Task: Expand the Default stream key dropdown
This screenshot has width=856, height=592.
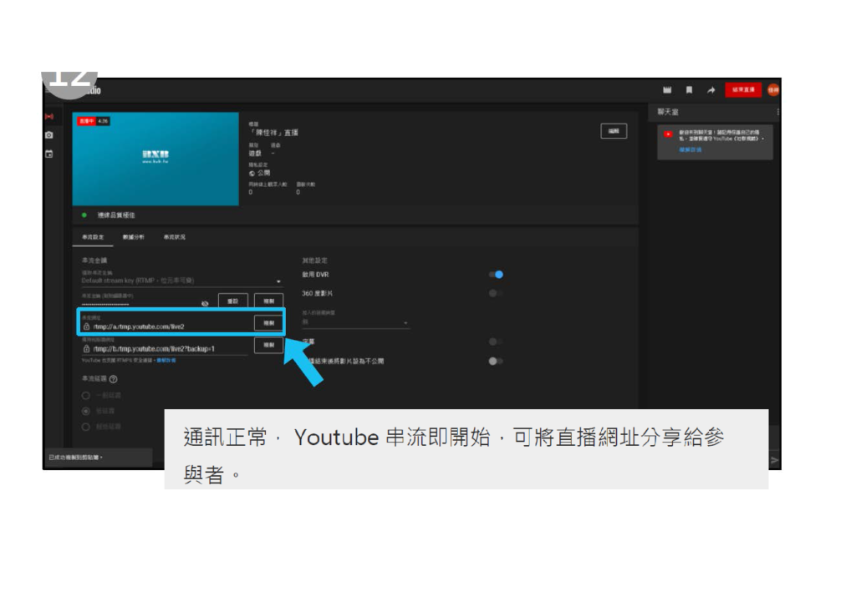Action: tap(278, 282)
